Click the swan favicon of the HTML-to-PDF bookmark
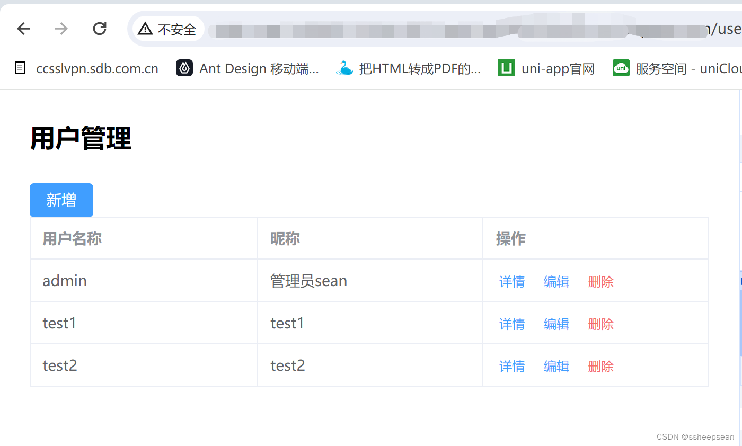This screenshot has height=446, width=742. [345, 68]
